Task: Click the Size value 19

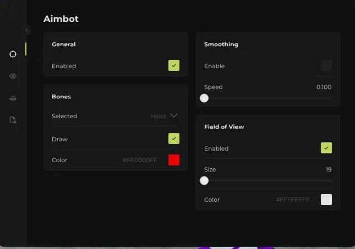Action: tap(329, 169)
